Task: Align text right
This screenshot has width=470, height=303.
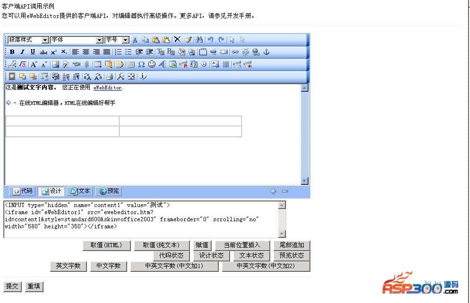Action: (96, 52)
